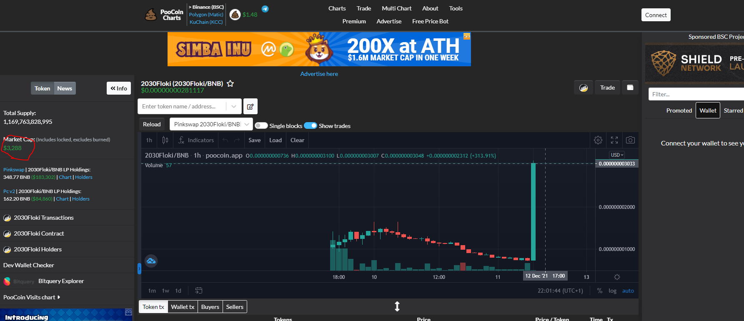
Task: Click the vertical resize arrows icon
Action: [x=397, y=306]
